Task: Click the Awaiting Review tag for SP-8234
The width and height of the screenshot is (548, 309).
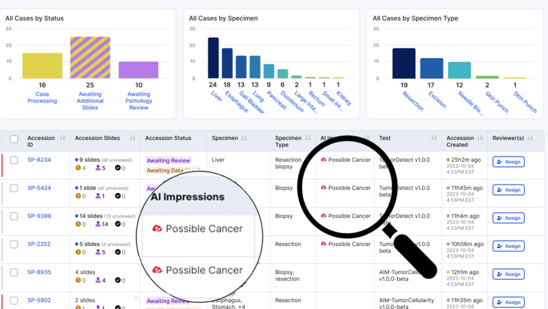Action: point(168,161)
